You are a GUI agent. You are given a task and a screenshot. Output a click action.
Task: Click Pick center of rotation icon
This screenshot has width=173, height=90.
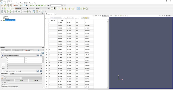86,8
